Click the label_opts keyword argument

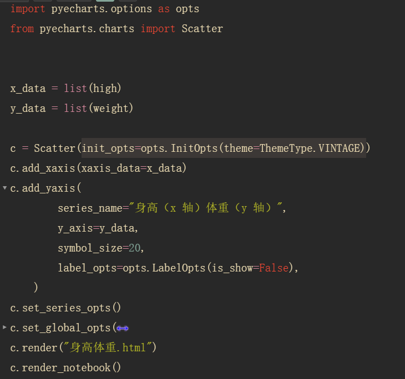pos(87,268)
